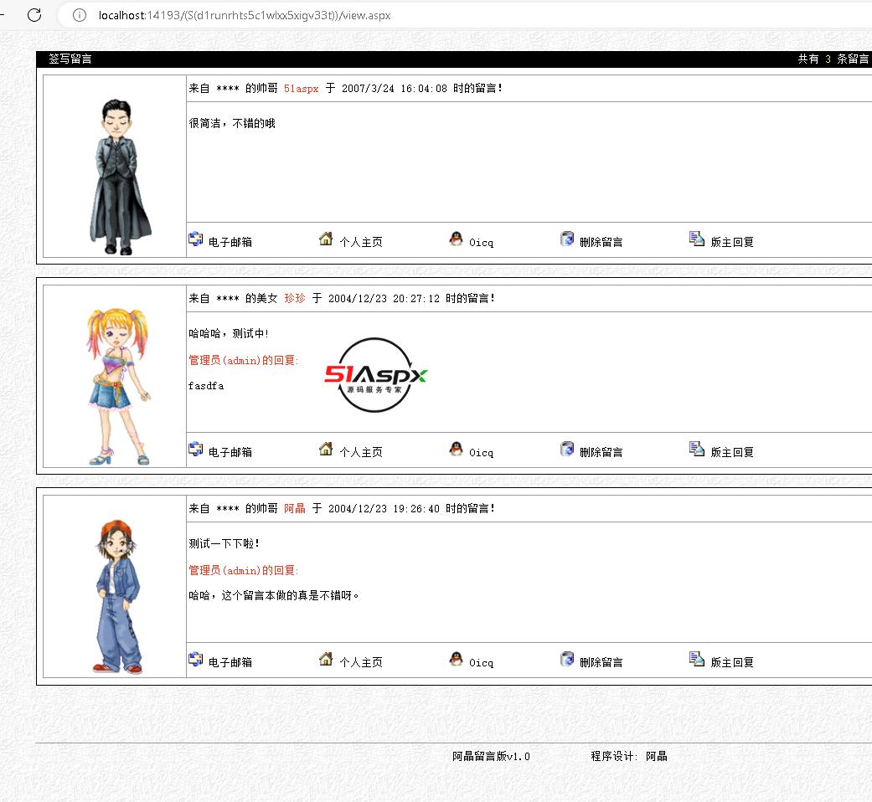Open 签写留言 link in header bar
The image size is (872, 802).
(x=70, y=59)
